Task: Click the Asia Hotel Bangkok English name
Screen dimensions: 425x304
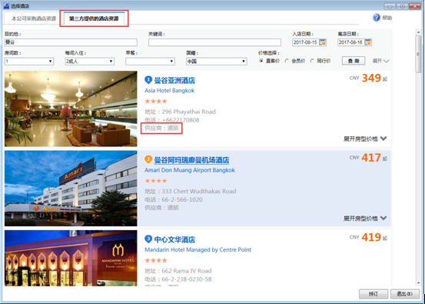Action: coord(169,91)
